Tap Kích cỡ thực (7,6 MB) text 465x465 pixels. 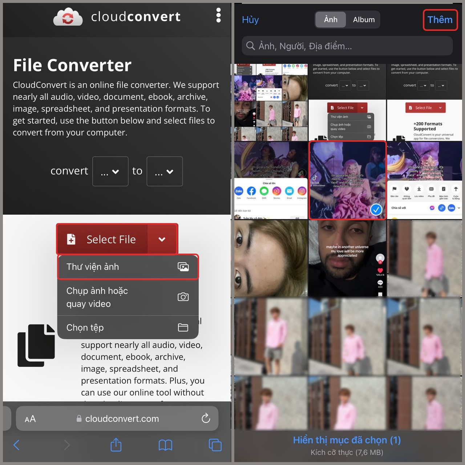pos(347,452)
